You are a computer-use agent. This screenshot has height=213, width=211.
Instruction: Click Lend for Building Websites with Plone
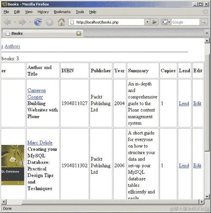point(184,104)
